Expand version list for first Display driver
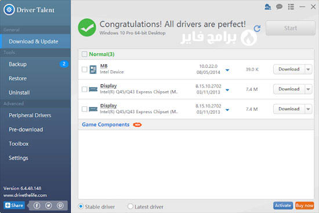 click(x=227, y=90)
